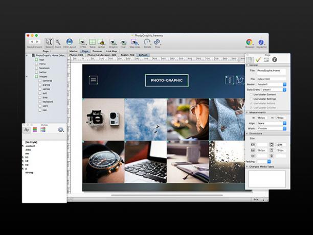Insert a Table with toolbar icon
Image resolution: width=313 pixels, height=235 pixels.
pyautogui.click(x=92, y=43)
